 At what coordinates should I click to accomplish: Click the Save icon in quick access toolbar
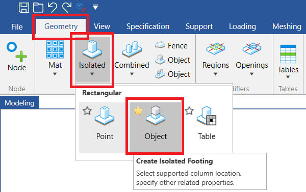(x=24, y=8)
